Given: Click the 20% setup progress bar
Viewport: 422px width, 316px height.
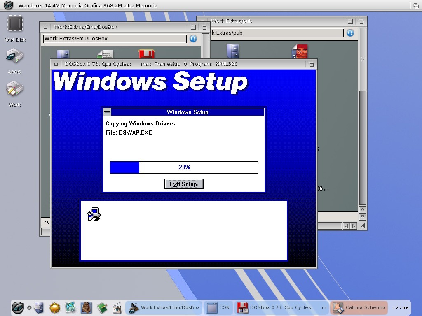Looking at the screenshot, I should (184, 167).
